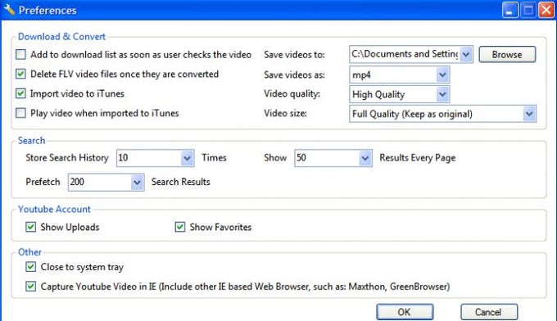557x321 pixels.
Task: Expand the Prefetch search results dropdown
Action: 137,182
